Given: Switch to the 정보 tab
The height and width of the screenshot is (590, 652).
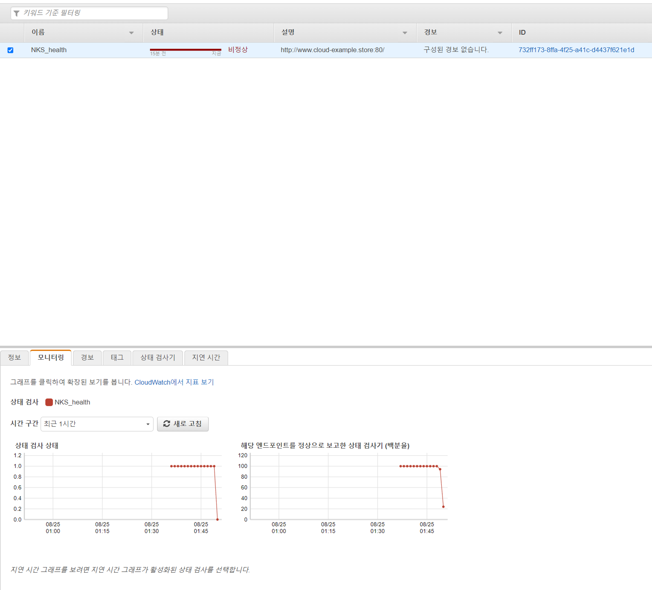Looking at the screenshot, I should coord(14,357).
